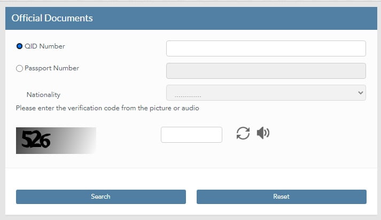
Task: Open the Nationality dropdown
Action: coord(266,93)
